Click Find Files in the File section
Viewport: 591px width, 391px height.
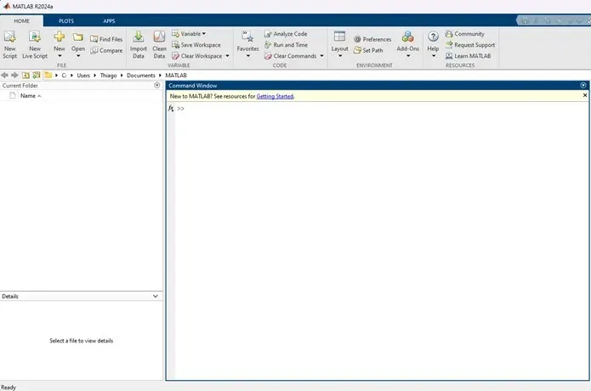point(106,39)
